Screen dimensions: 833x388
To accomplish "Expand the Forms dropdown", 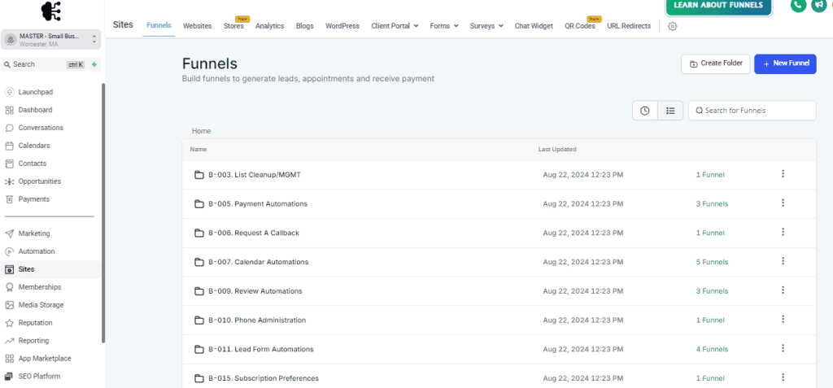I will tap(444, 26).
